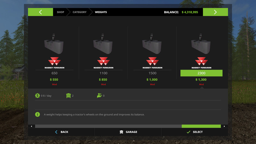
Task: Click the green info circle icon
Action: (x=37, y=115)
